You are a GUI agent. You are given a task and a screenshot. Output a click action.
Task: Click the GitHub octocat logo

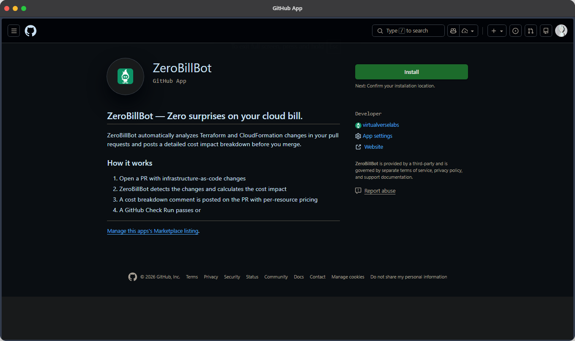(30, 30)
